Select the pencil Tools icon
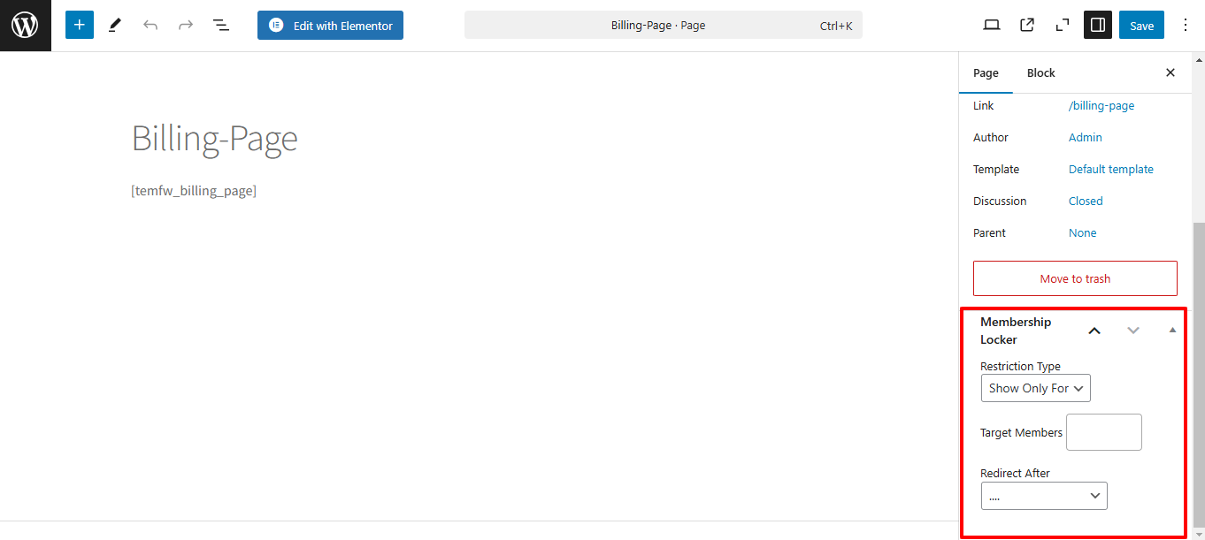 [x=115, y=26]
